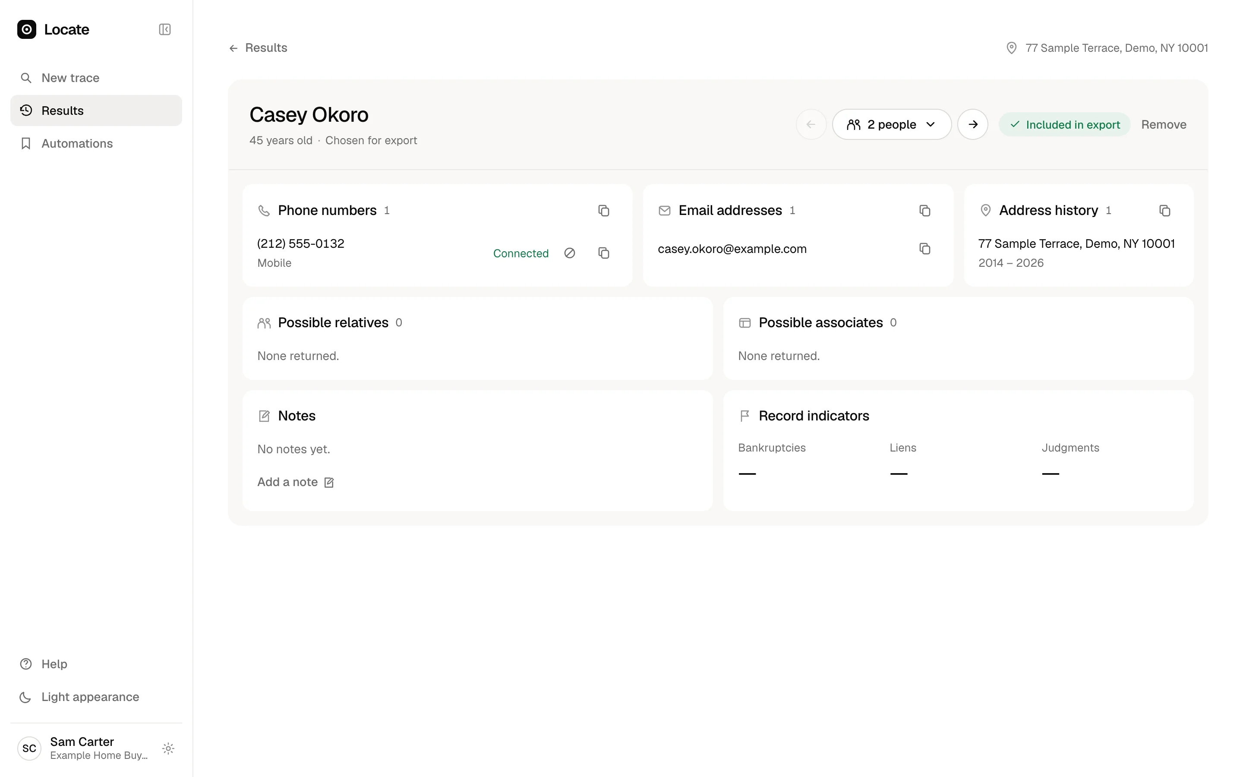Click the phone number (212) 555-0132
The width and height of the screenshot is (1243, 777).
pos(301,243)
